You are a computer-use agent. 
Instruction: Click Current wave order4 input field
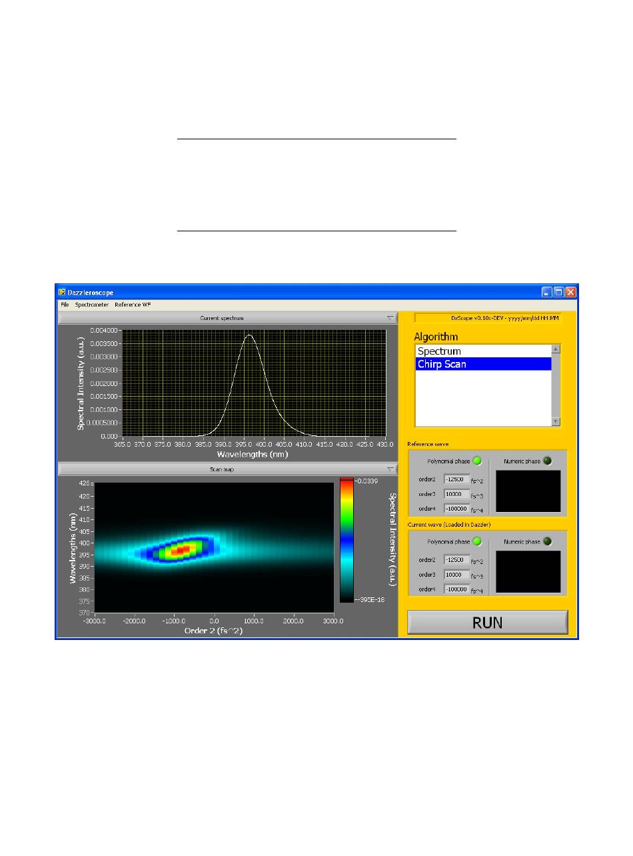[x=456, y=589]
